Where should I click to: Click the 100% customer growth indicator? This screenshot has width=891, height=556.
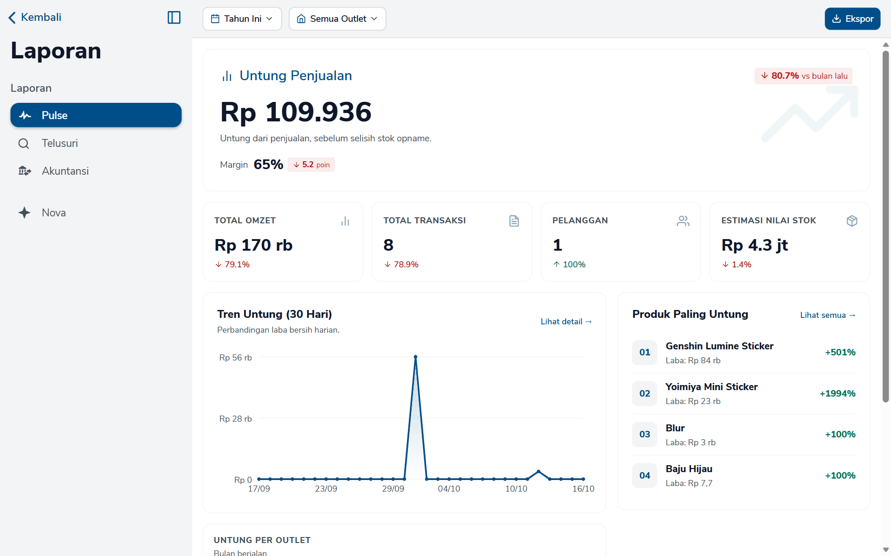click(569, 265)
